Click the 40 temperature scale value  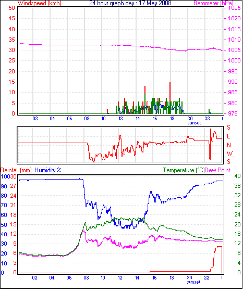(237, 176)
